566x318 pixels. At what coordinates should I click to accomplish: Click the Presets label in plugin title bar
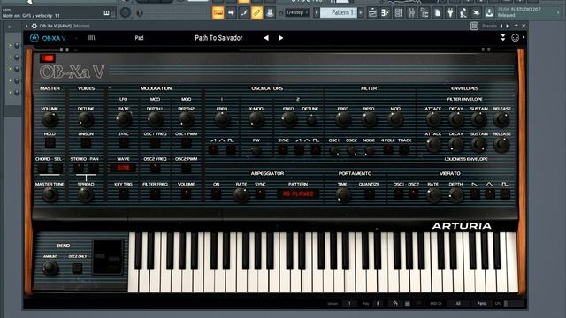click(489, 26)
